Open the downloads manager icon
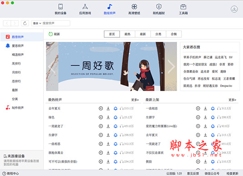Viewport: 243px width, 176px height. point(234,9)
